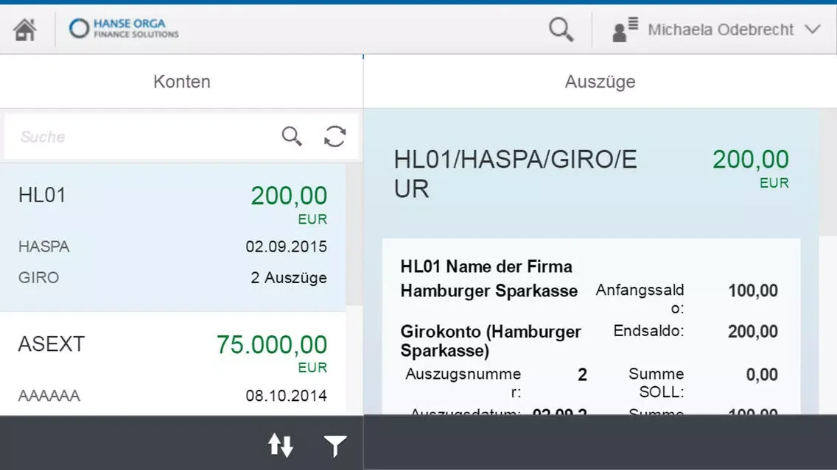
Task: Click the 02.09.2015 date
Action: (286, 246)
